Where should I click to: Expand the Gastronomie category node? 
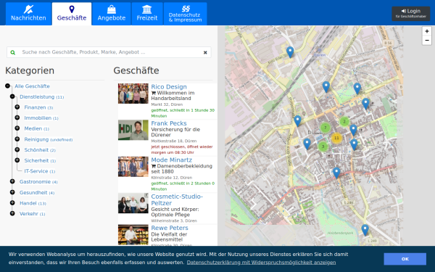tap(12, 181)
